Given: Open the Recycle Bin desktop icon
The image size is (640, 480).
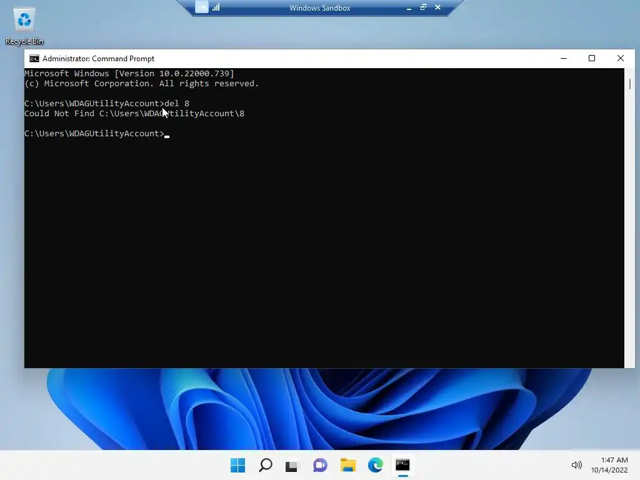Looking at the screenshot, I should click(24, 26).
